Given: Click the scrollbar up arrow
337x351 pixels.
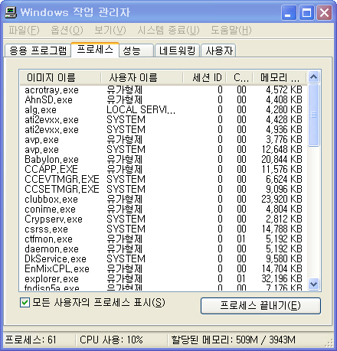Looking at the screenshot, I should 313,76.
